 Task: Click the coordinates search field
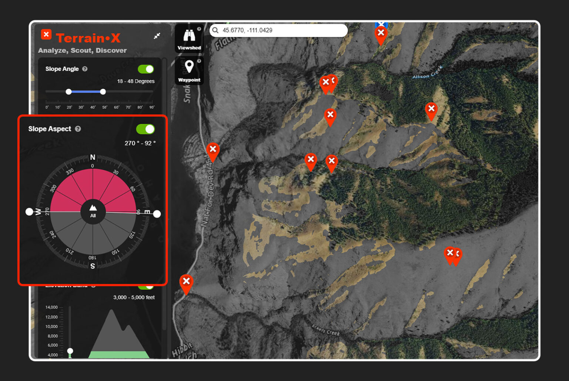coord(282,30)
